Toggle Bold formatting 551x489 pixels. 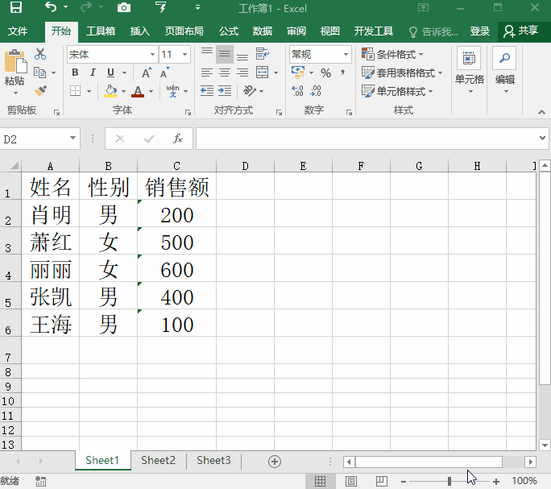(x=75, y=73)
